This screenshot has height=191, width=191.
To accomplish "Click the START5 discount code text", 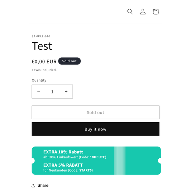I will pos(86,170).
